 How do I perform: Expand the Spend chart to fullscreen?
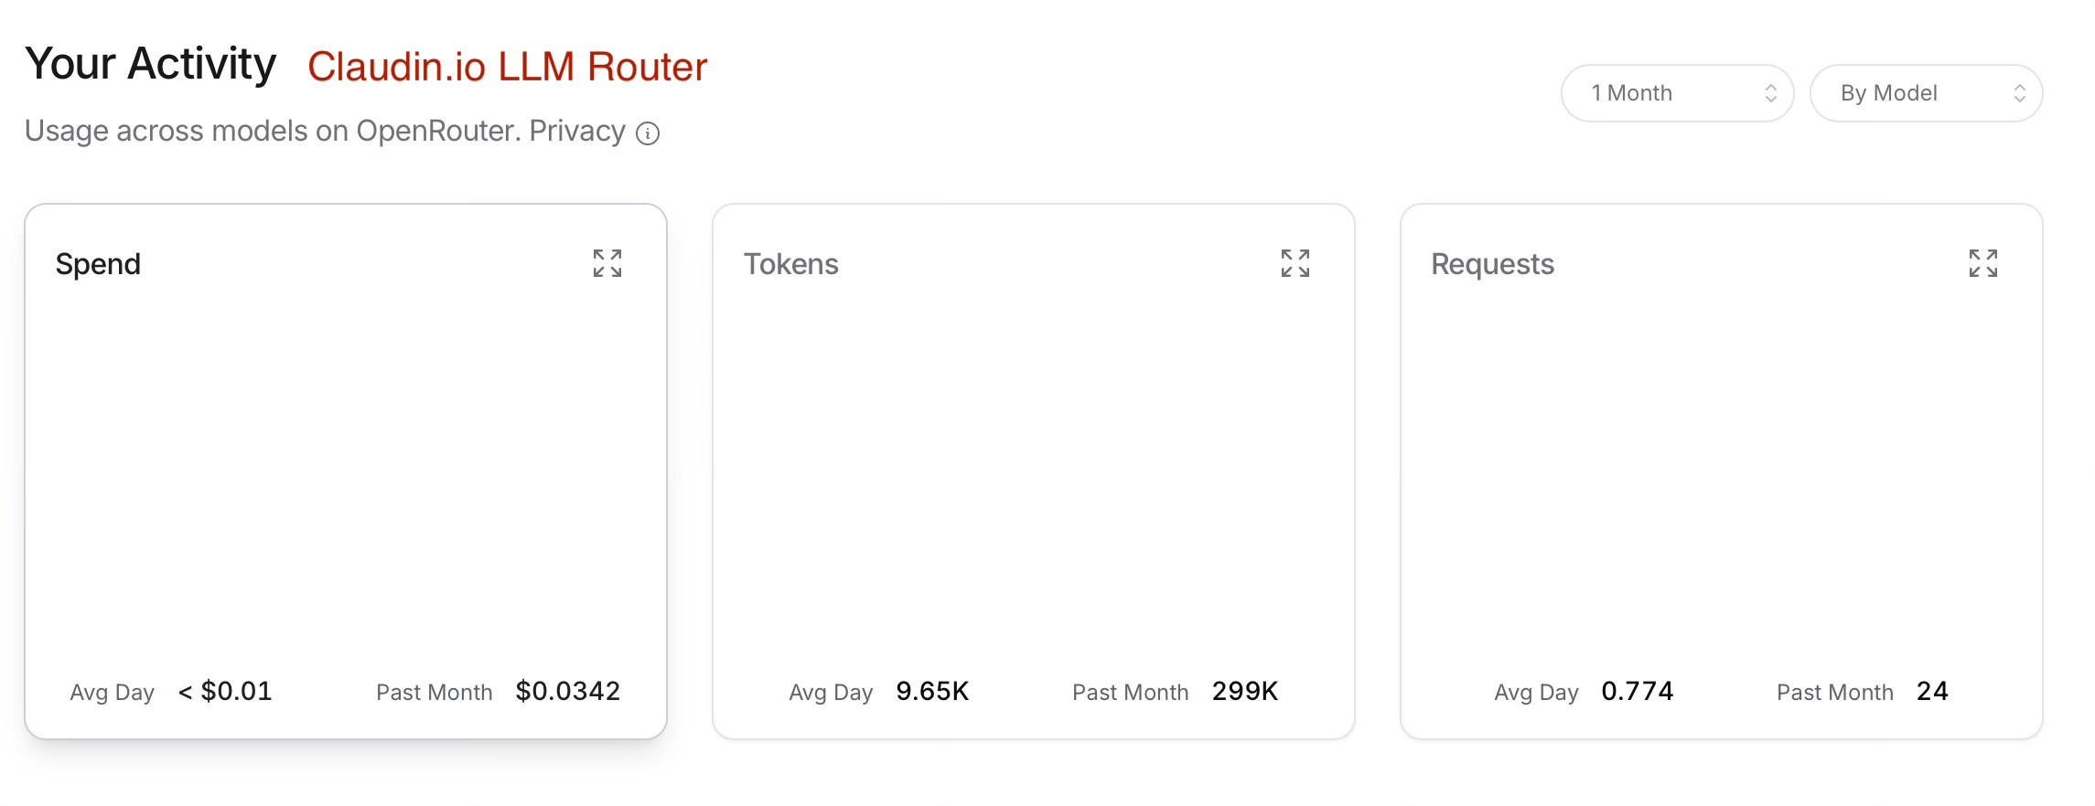(x=607, y=263)
